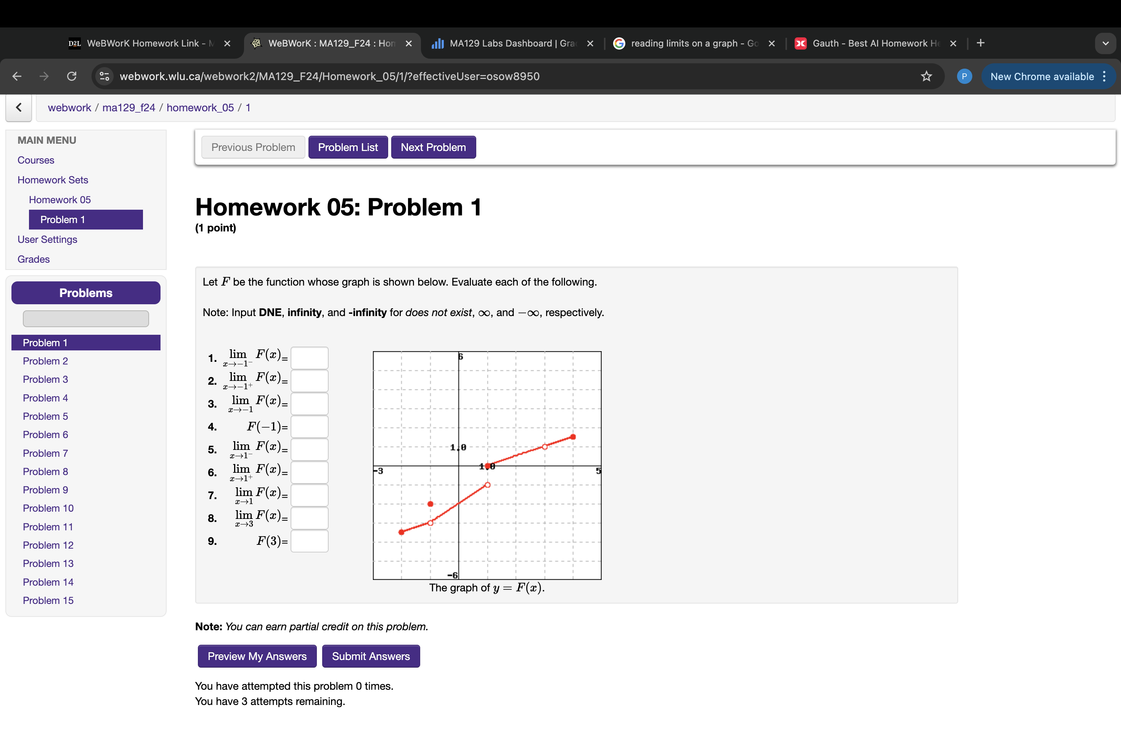Open User Settings link
Screen dimensions: 1121x729
coord(47,239)
